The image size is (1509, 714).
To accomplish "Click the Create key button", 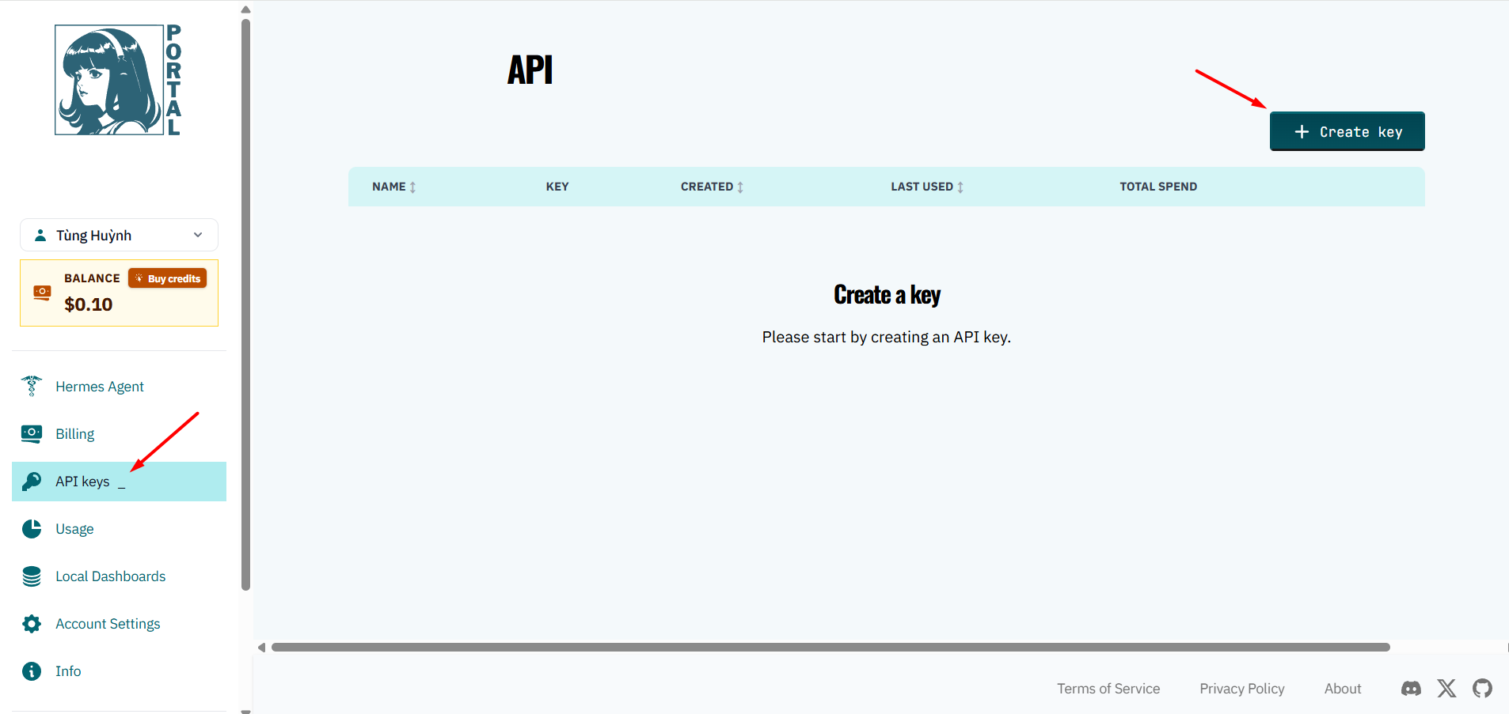I will (1347, 131).
